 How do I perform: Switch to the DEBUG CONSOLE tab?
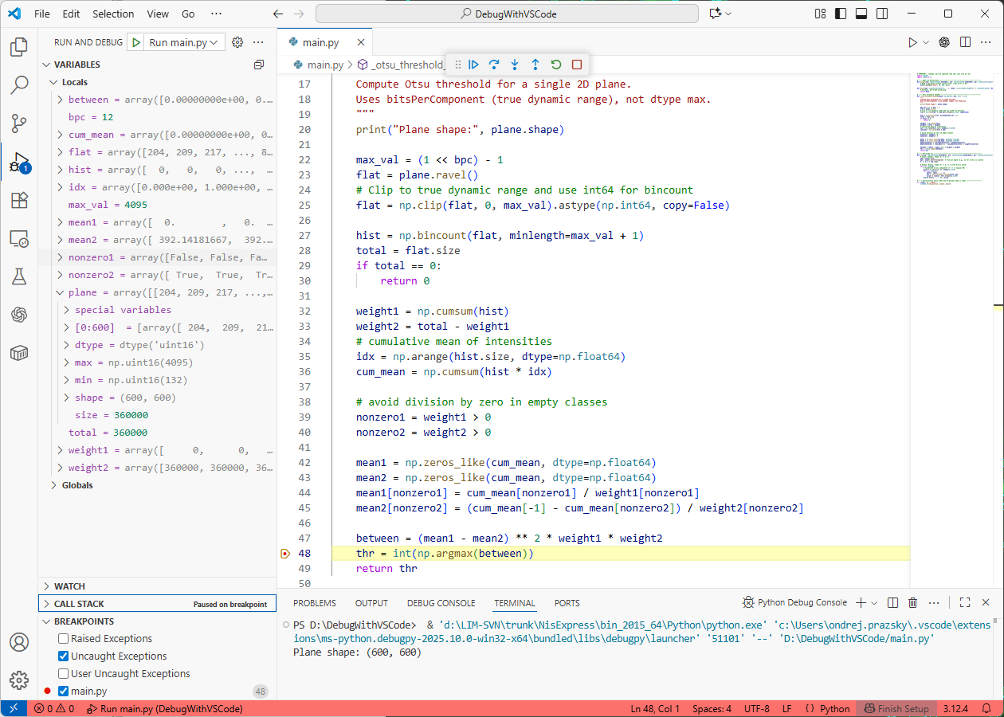click(441, 603)
